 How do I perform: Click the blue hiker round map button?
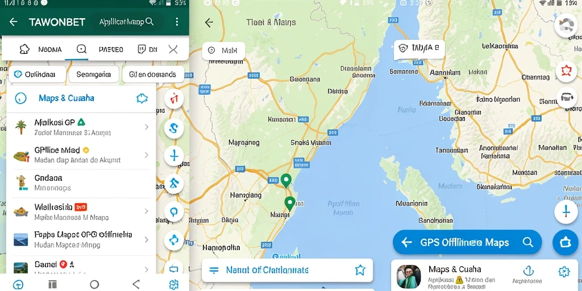point(174,184)
